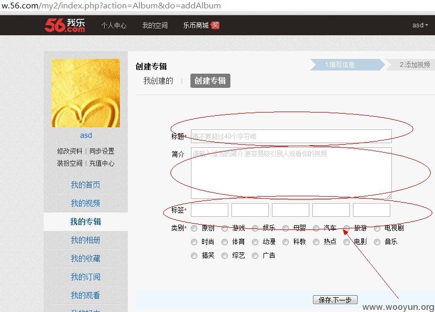Select 电影 category radio button

[347, 242]
